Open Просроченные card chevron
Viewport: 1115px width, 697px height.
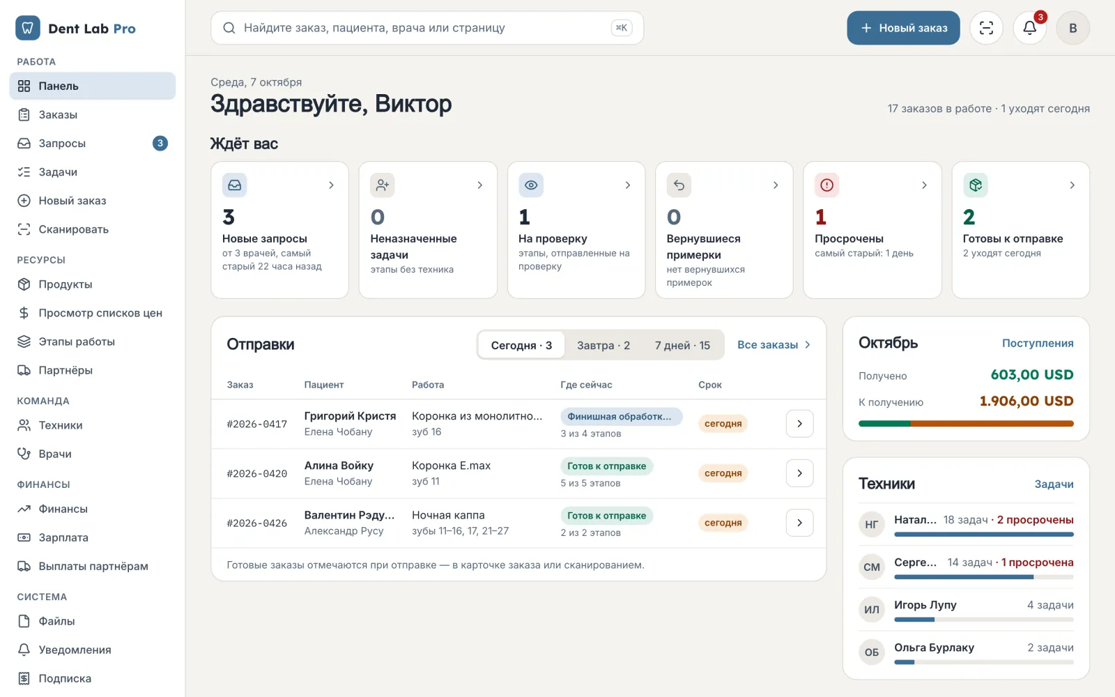(924, 185)
